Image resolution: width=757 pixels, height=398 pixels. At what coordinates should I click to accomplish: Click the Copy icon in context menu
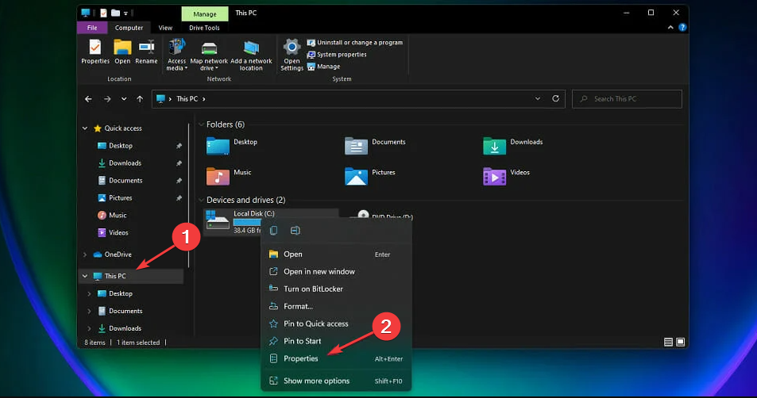(x=274, y=231)
